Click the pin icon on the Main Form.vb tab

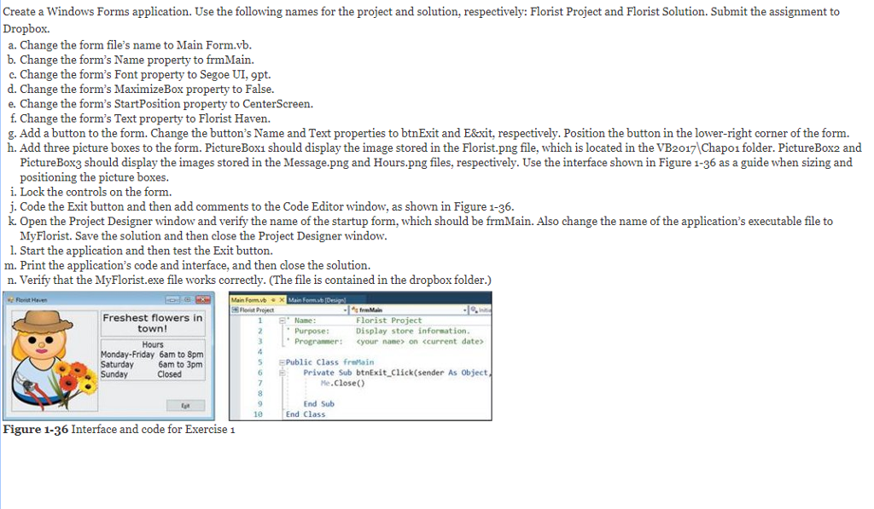272,299
